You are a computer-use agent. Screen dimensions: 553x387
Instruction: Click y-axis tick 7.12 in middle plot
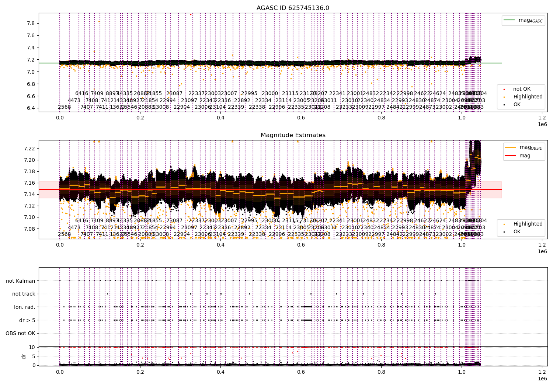coord(29,206)
